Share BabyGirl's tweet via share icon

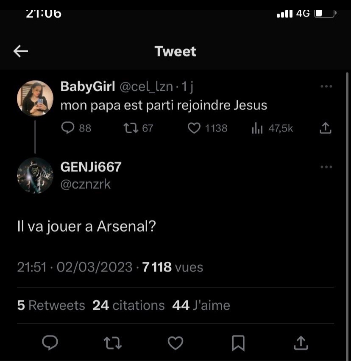click(325, 128)
